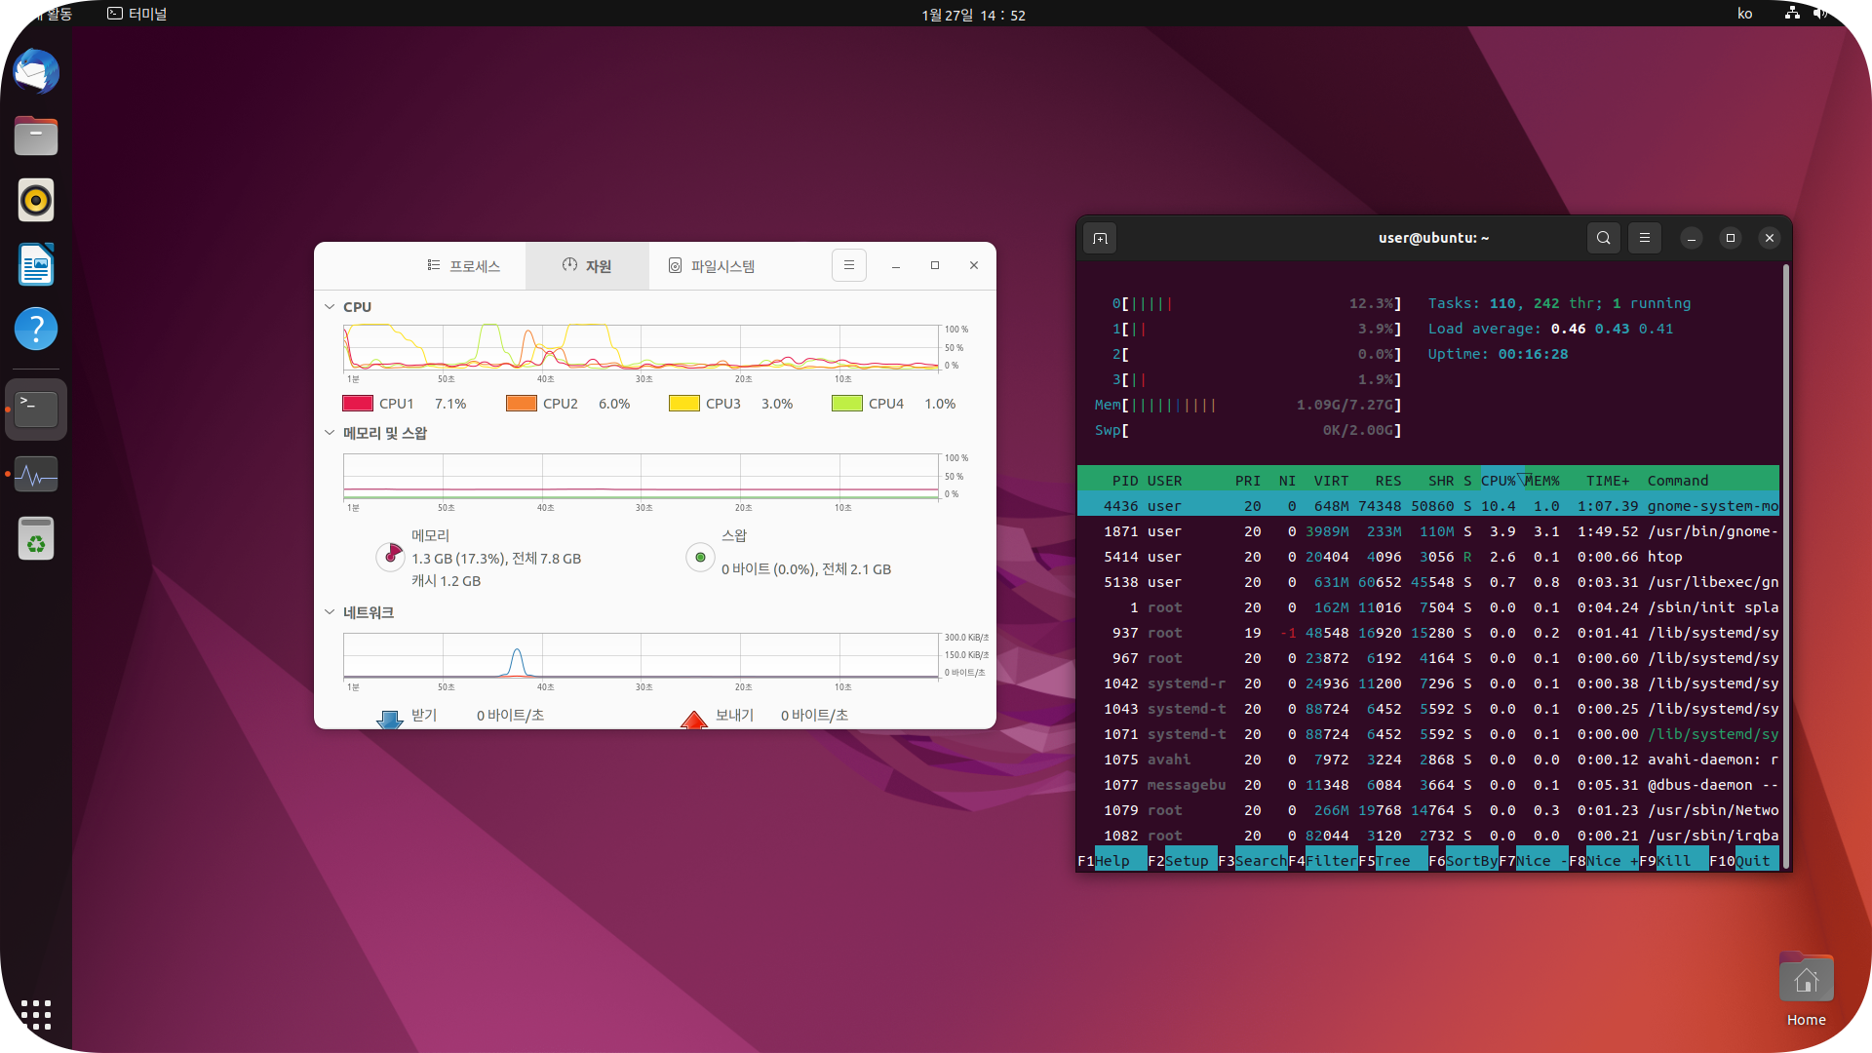Open the terminal hamburger menu

click(1645, 238)
